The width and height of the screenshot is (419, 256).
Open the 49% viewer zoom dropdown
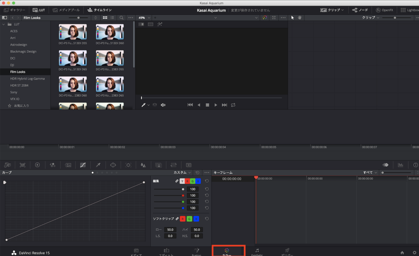[144, 18]
